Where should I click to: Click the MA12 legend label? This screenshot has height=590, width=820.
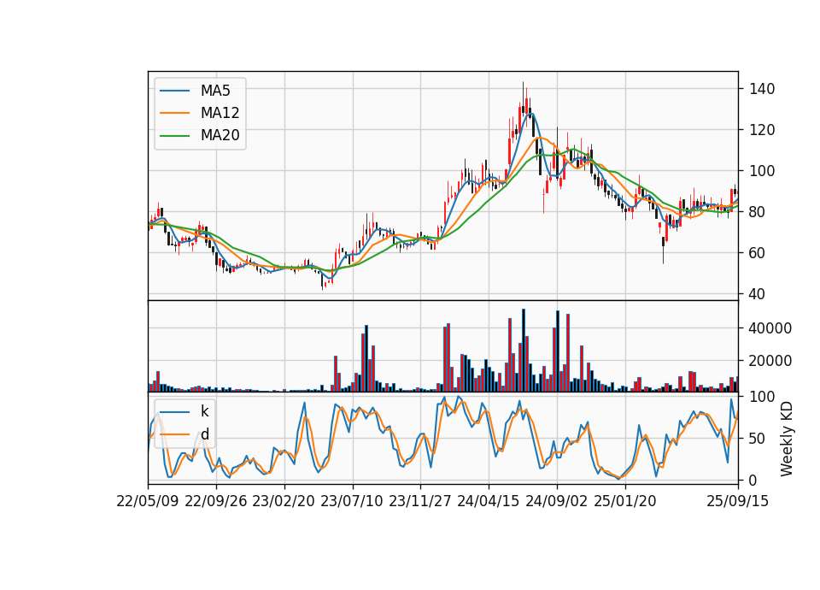(220, 113)
